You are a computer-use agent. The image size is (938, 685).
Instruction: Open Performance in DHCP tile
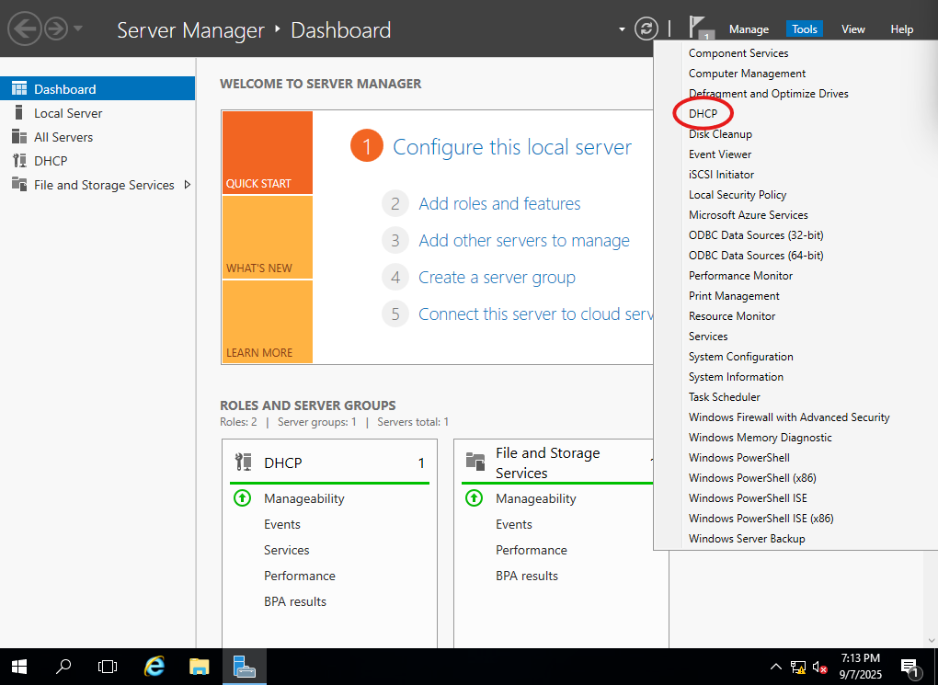tap(300, 576)
